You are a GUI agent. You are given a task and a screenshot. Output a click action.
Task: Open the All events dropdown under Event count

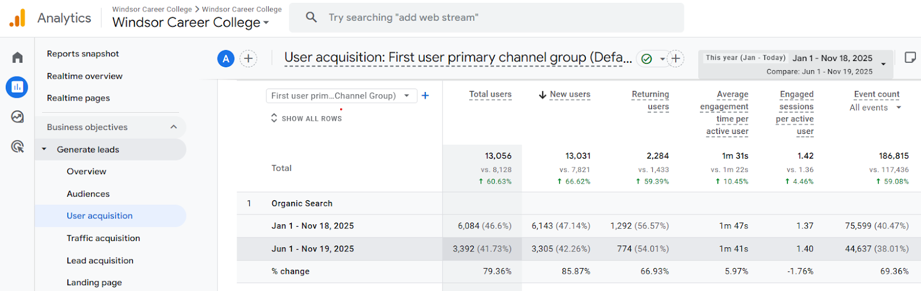pyautogui.click(x=875, y=108)
